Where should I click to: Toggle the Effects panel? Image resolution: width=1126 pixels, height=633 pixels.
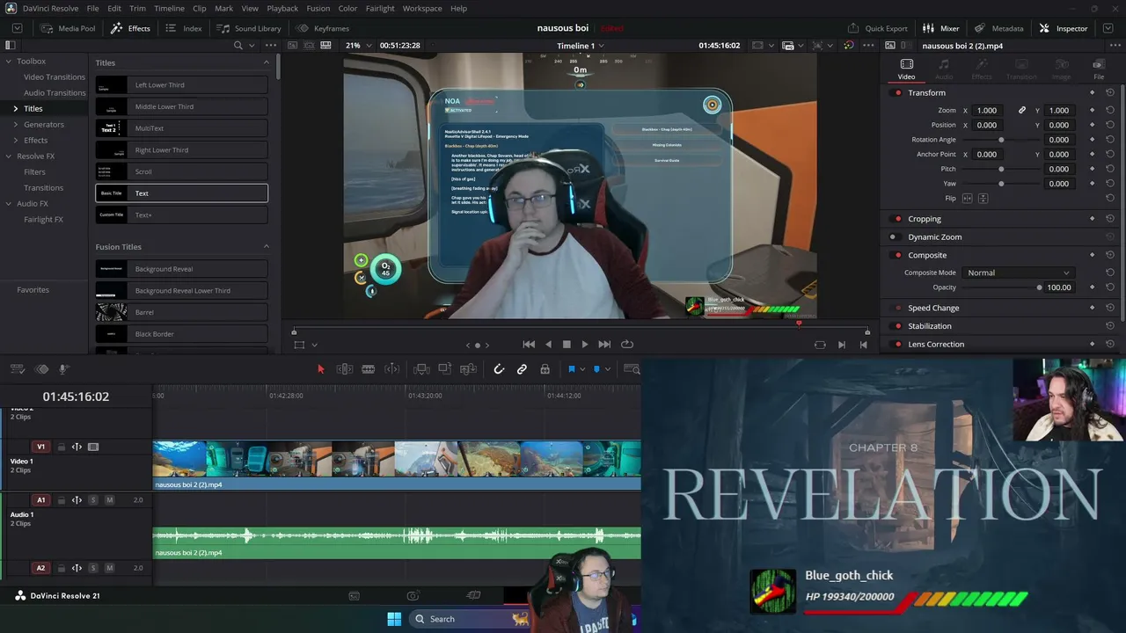[x=130, y=28]
